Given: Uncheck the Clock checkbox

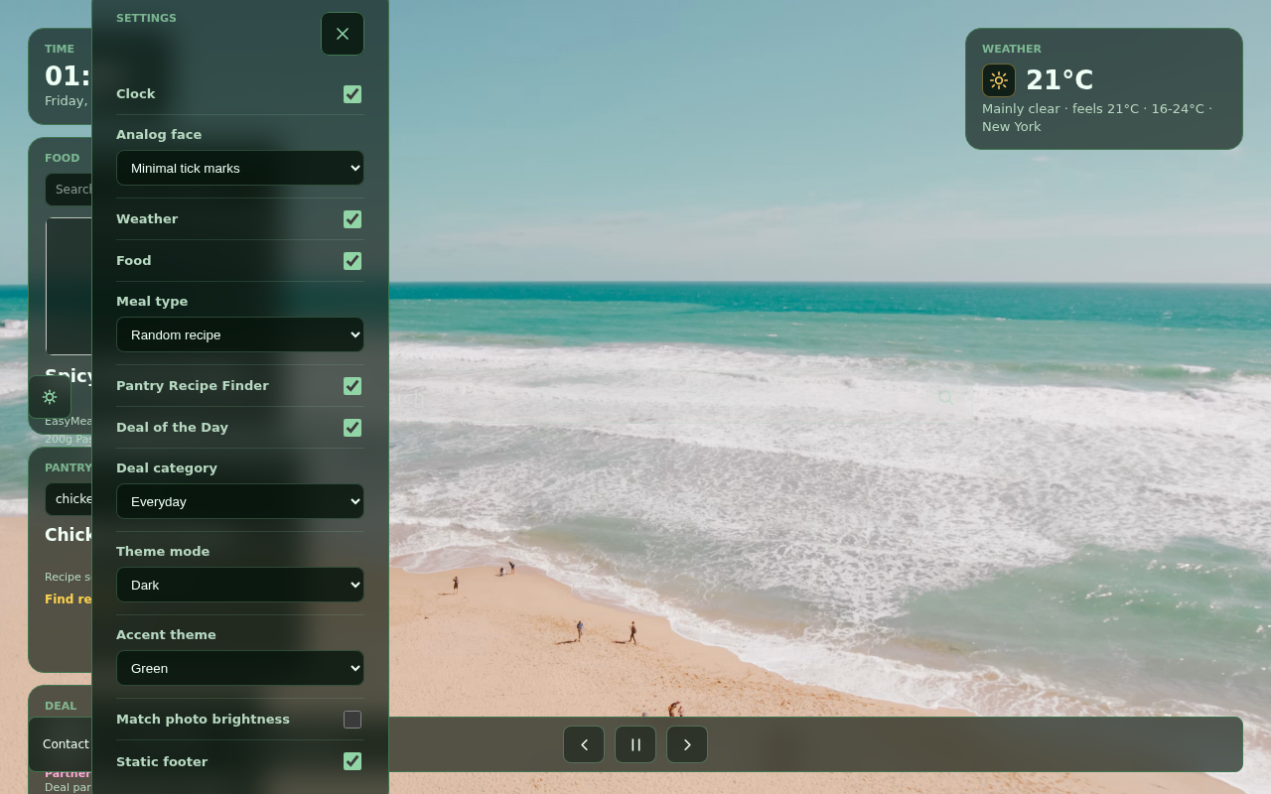Looking at the screenshot, I should pos(353,94).
